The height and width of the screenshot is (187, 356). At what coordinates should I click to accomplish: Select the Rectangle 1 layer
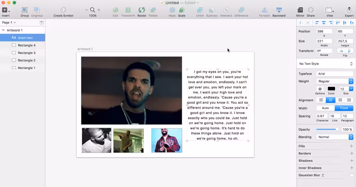point(23,68)
